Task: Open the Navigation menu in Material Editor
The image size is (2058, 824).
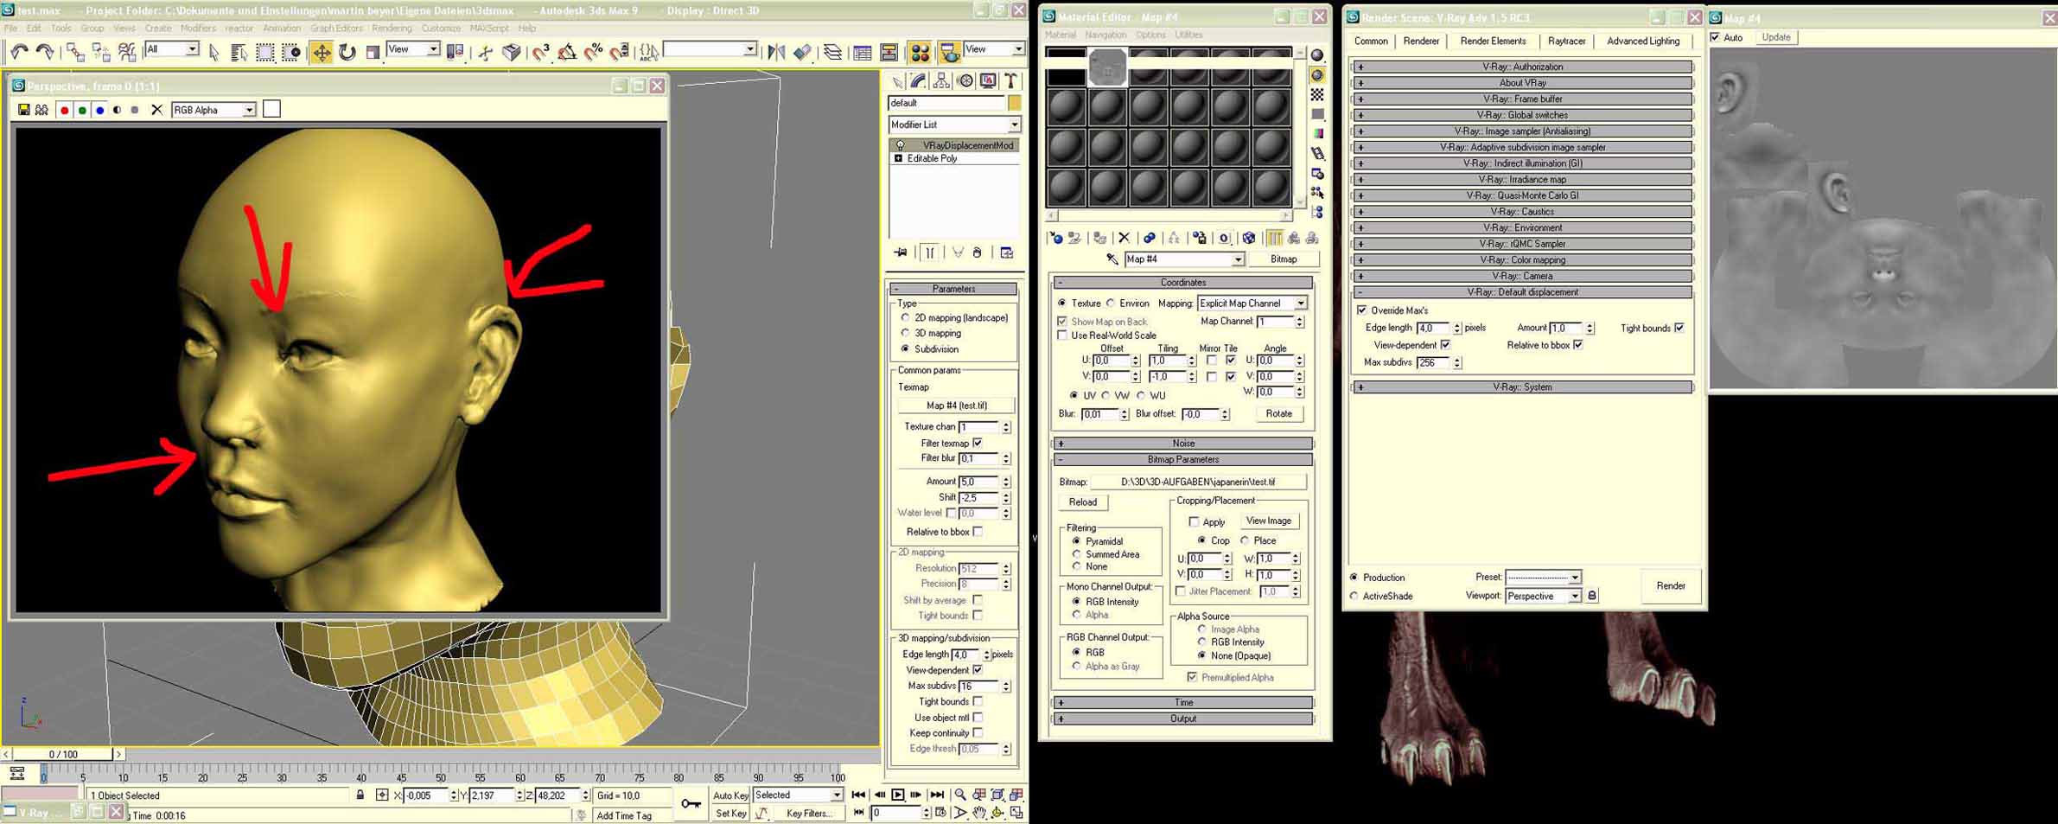Action: [1105, 35]
